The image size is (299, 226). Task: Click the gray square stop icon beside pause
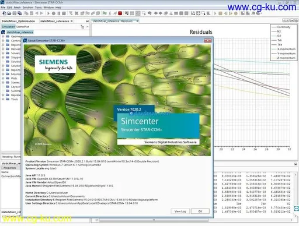(64, 13)
